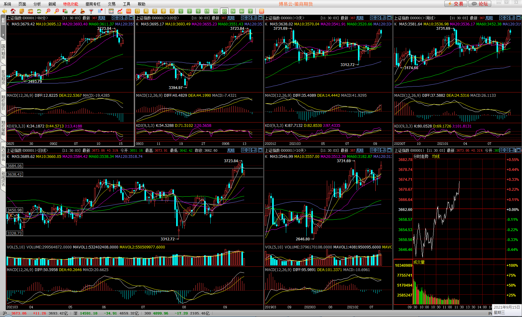Click left arrow in 10天 panel header
522x317 pixels.
click(373, 150)
